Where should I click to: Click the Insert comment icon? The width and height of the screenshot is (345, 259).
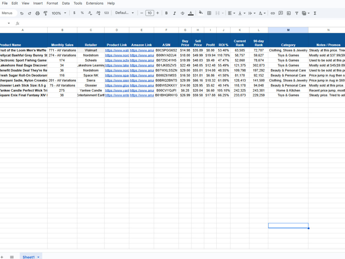pos(280,13)
